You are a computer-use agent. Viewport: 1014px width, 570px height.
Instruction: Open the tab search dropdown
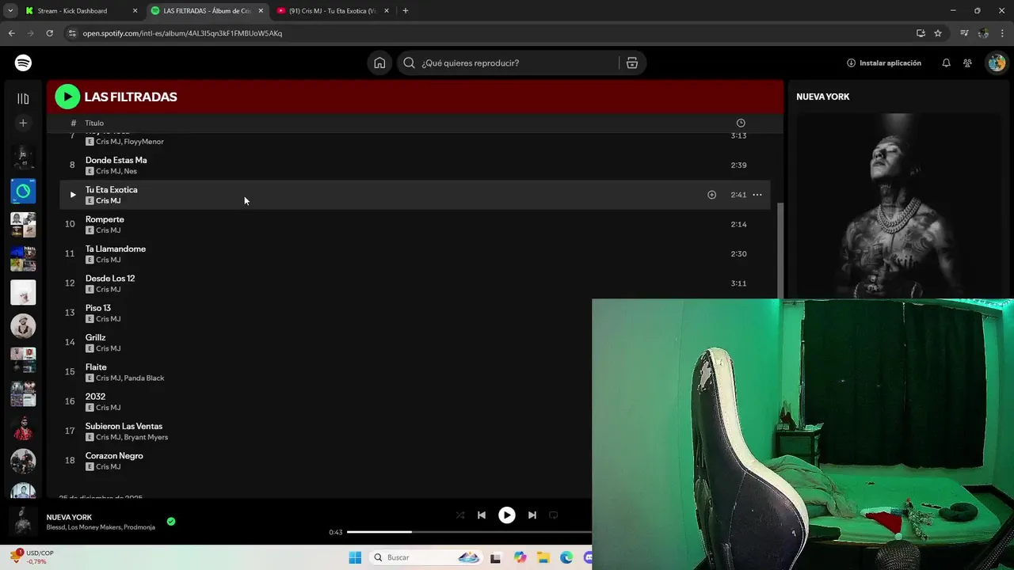[x=10, y=11]
